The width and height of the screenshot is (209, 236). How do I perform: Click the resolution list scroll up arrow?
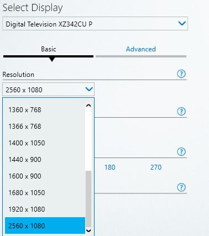[x=88, y=106]
